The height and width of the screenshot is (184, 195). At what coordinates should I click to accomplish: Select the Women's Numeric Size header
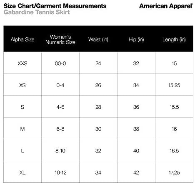pyautogui.click(x=60, y=39)
